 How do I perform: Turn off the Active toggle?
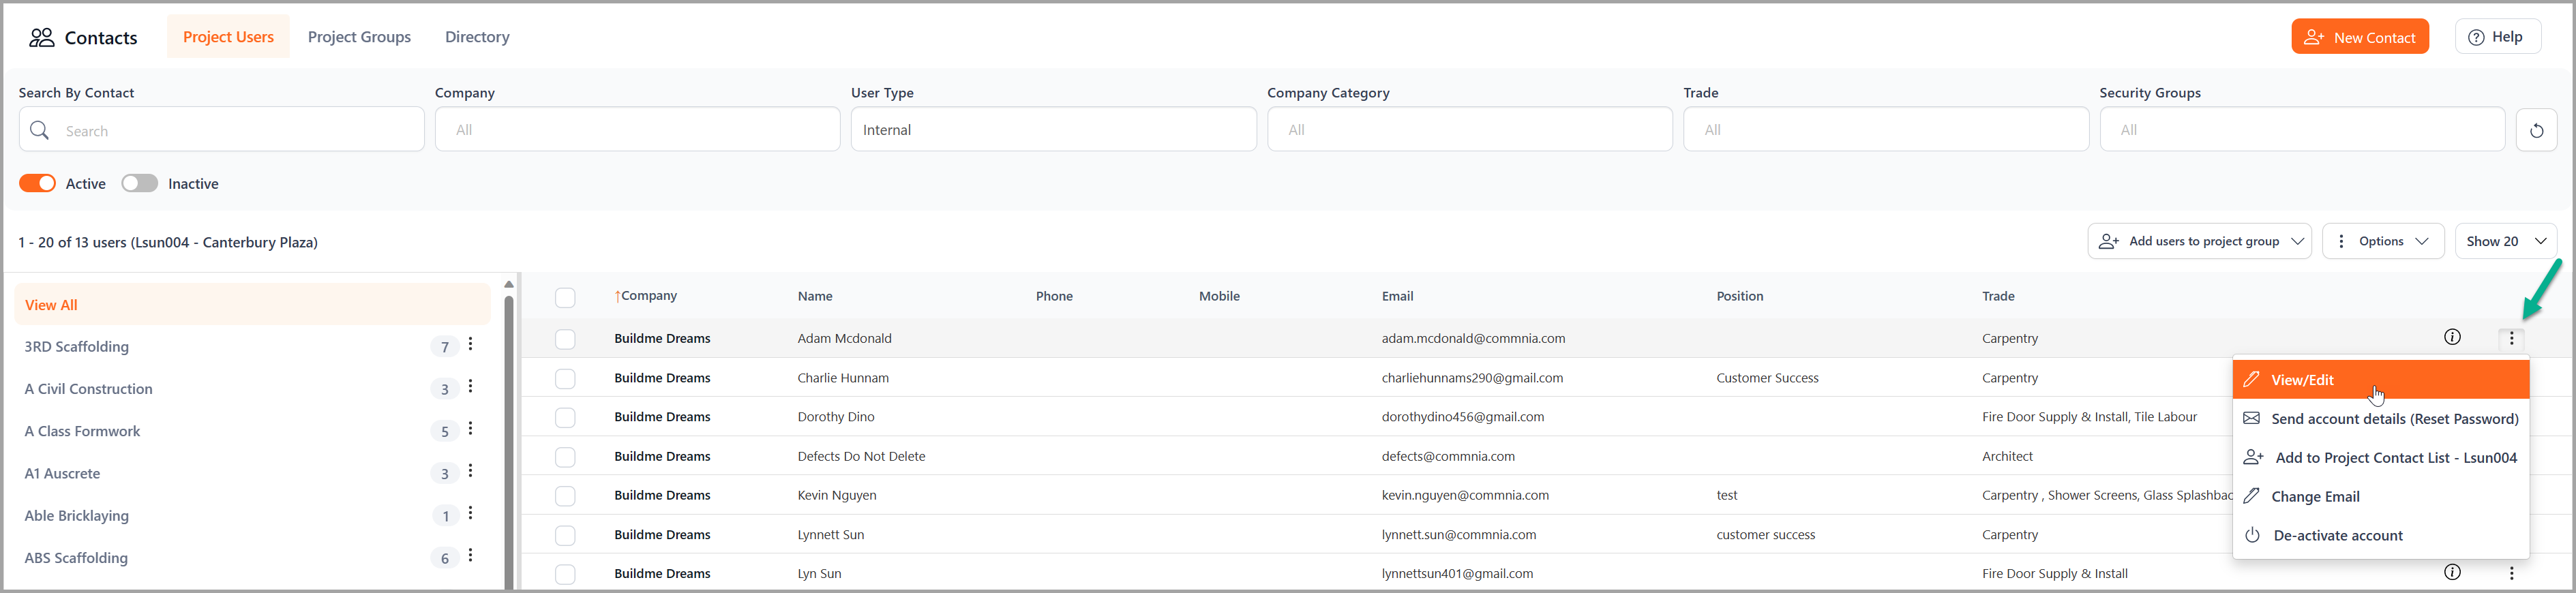click(x=38, y=183)
